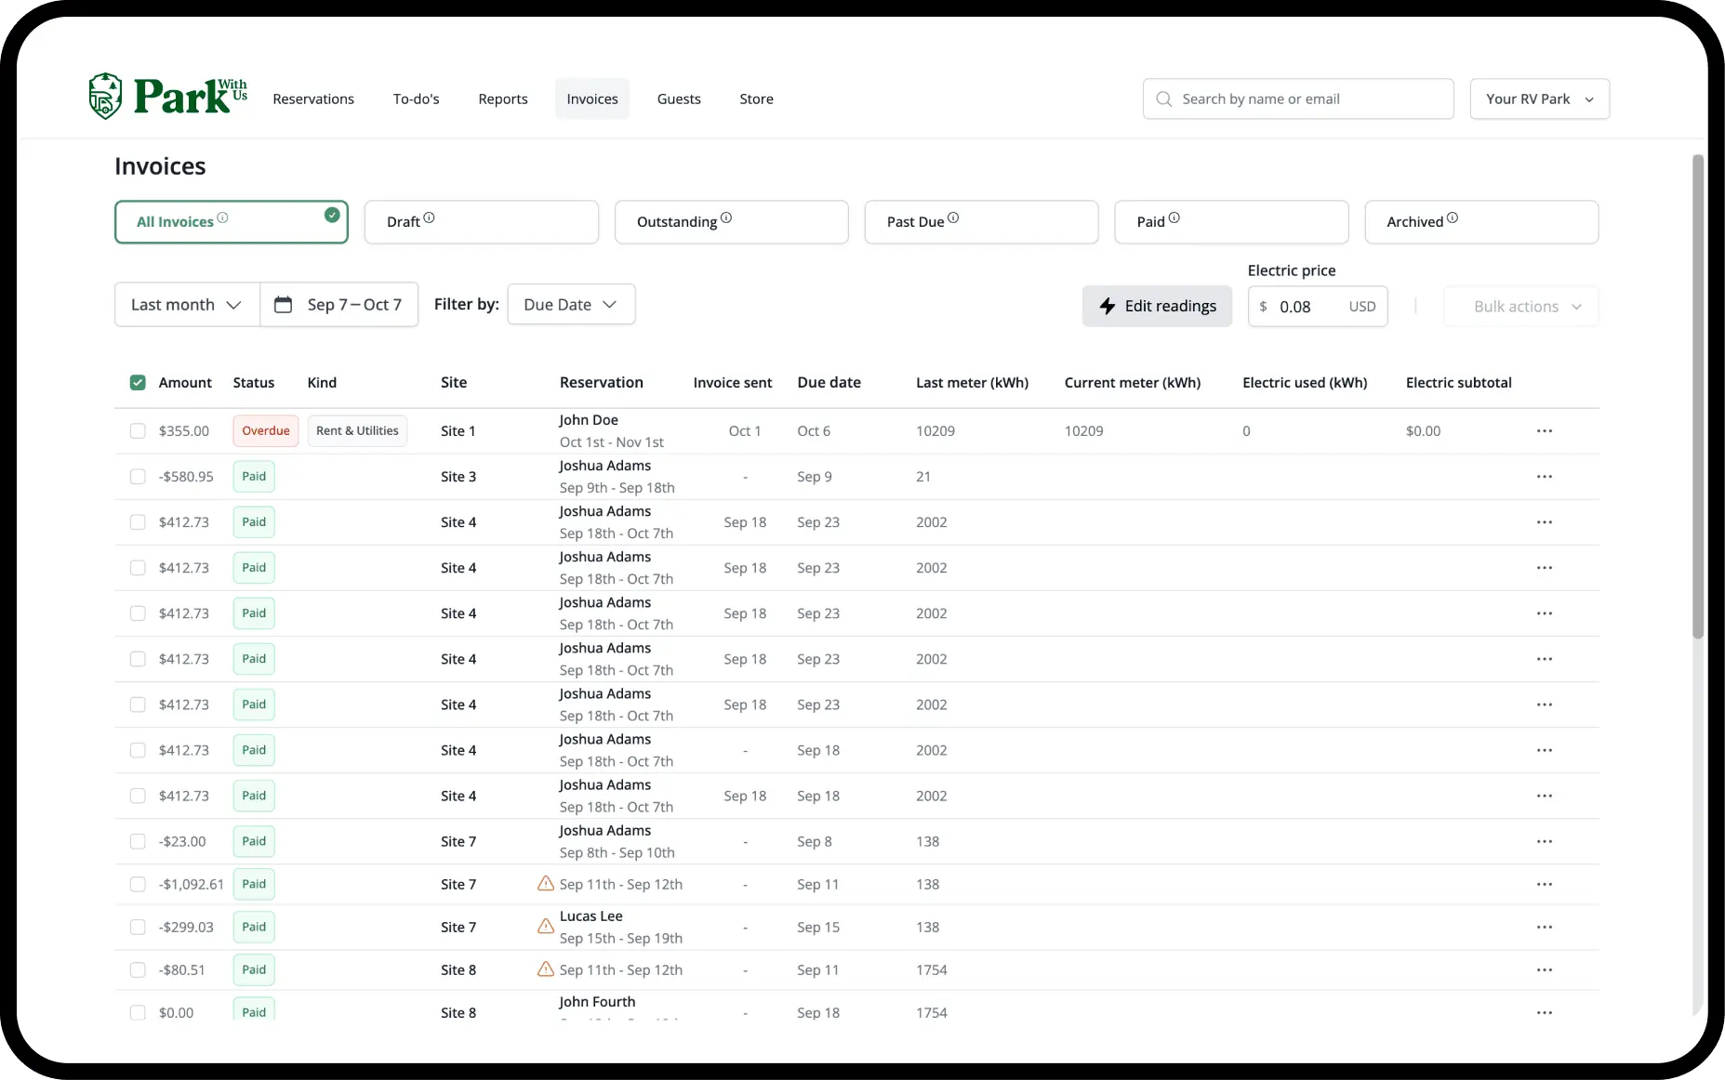The width and height of the screenshot is (1725, 1080).
Task: Open more options for -$580.95 invoice
Action: (1545, 477)
